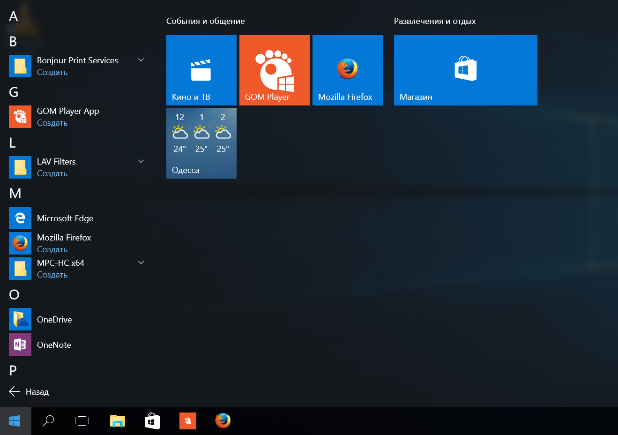618x435 pixels.
Task: Jump to letter P section header
Action: (13, 371)
